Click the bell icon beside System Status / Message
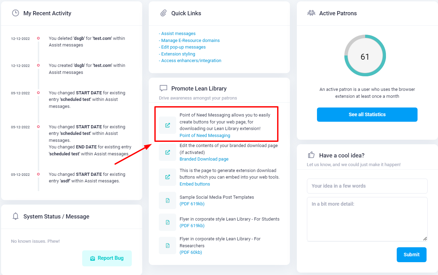The height and width of the screenshot is (275, 438). coord(15,216)
